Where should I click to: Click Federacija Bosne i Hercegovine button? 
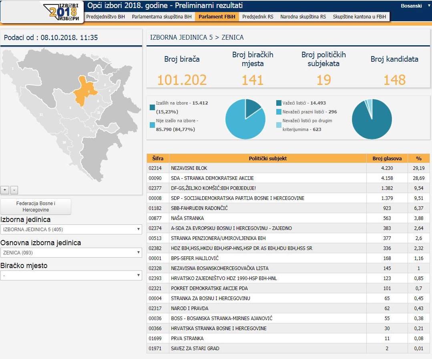pos(36,206)
